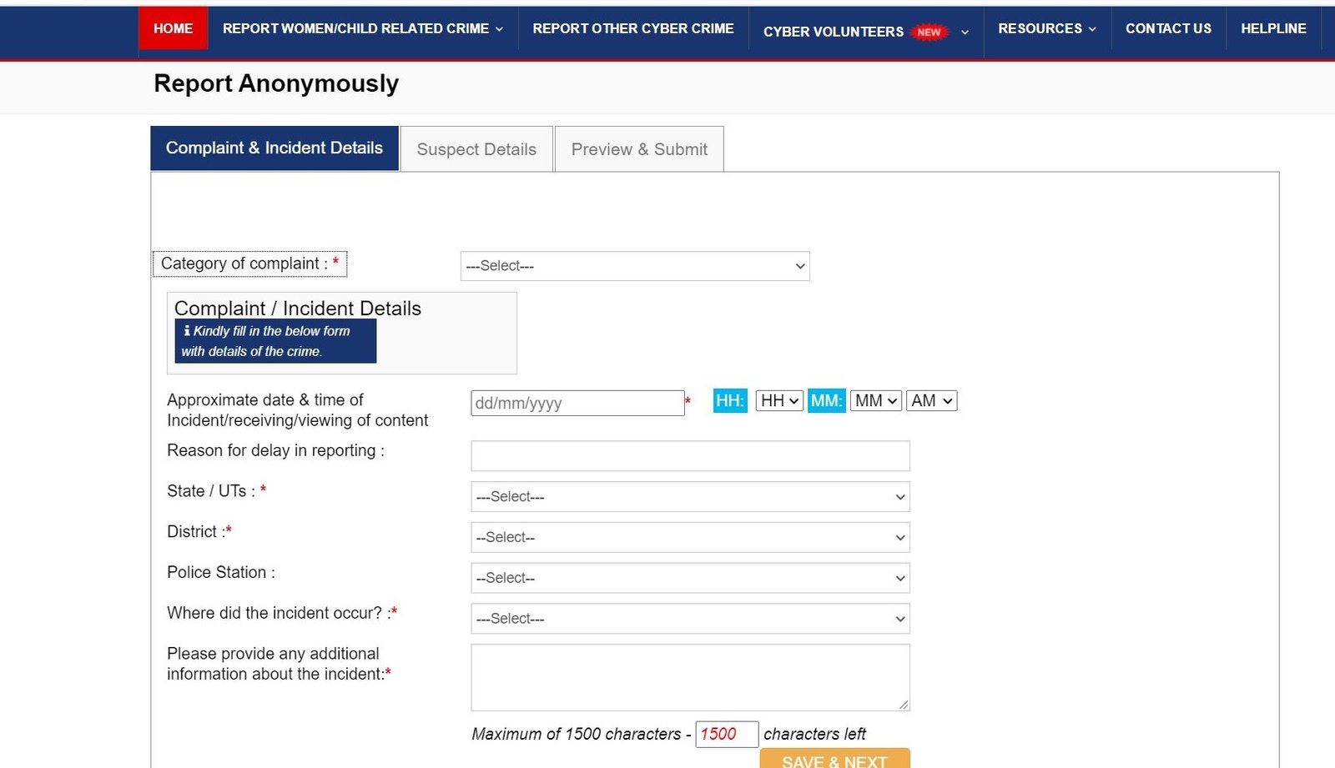
Task: Click the HOME menu item
Action: (x=173, y=28)
